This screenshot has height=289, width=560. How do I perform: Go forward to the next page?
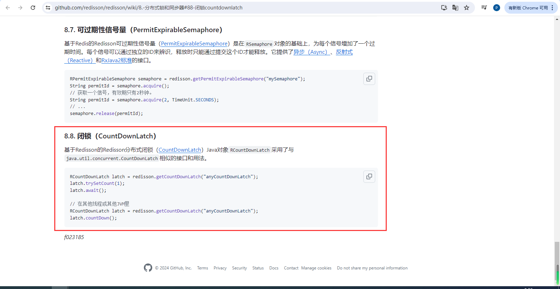[x=20, y=8]
